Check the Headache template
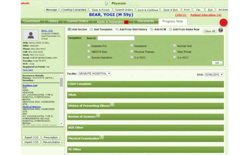The image size is (249, 155). pyautogui.click(x=132, y=45)
